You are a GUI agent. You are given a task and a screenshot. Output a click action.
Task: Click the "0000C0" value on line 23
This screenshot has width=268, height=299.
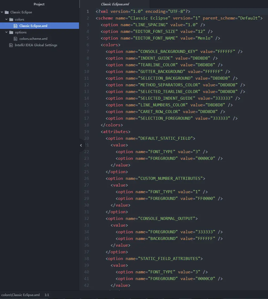205,158
